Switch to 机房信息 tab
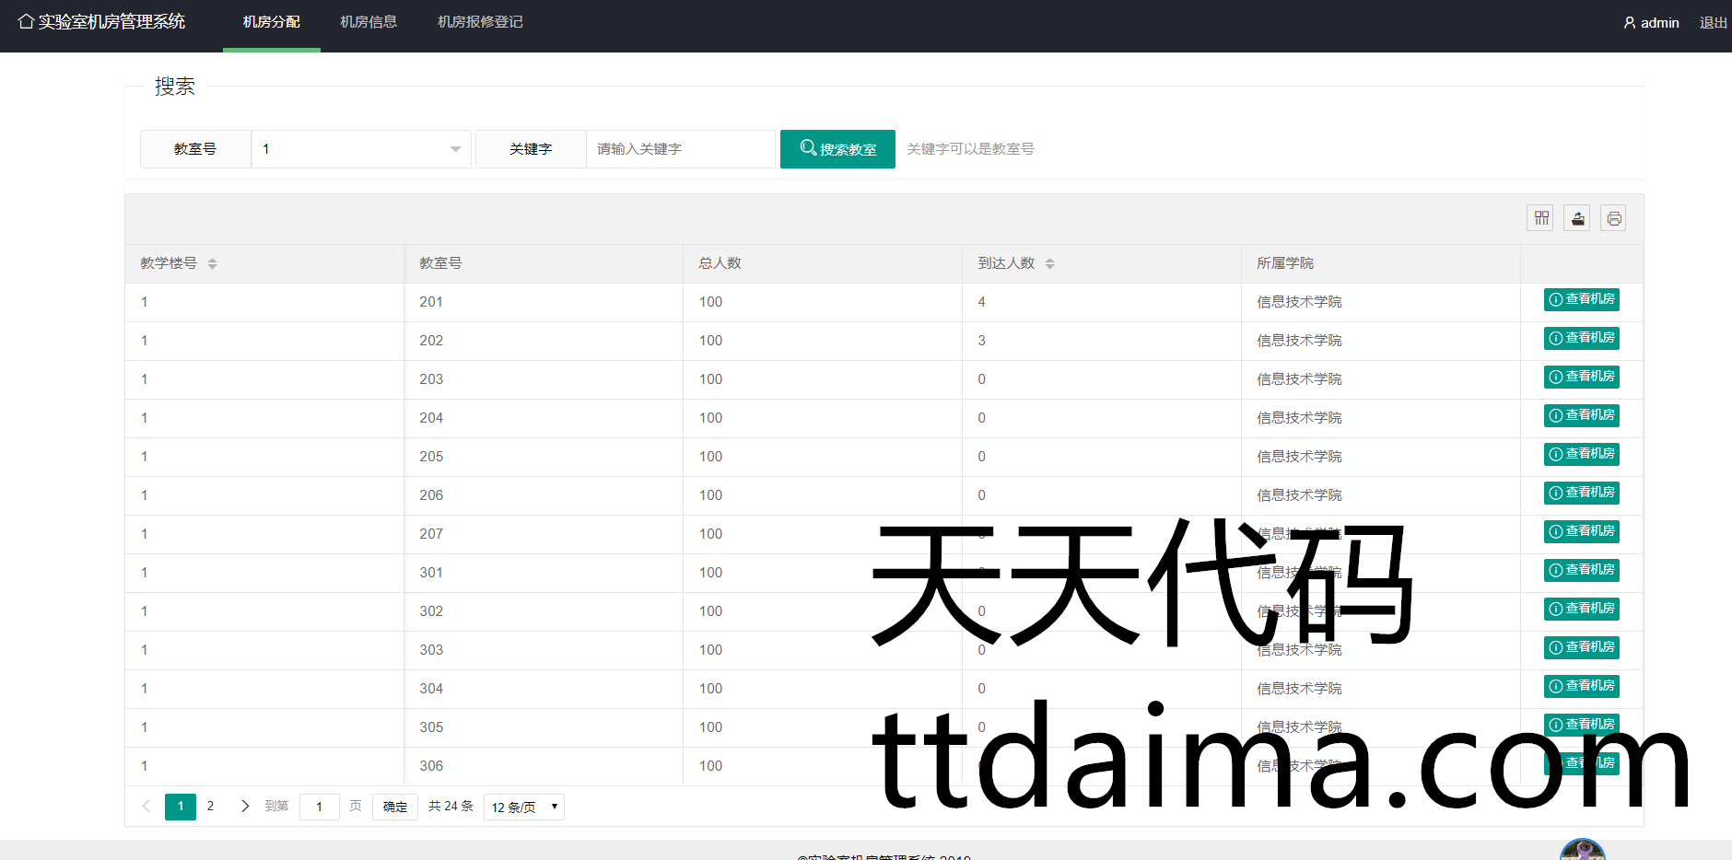1732x860 pixels. click(x=369, y=22)
